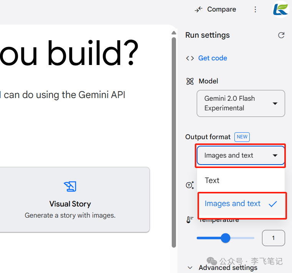Choose Images and text in the dropdown list
292x273 pixels.
click(242, 204)
